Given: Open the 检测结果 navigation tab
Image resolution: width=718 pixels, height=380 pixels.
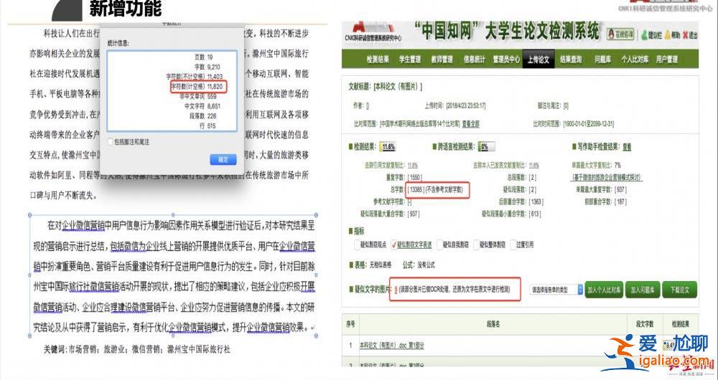Looking at the screenshot, I should pos(378,60).
